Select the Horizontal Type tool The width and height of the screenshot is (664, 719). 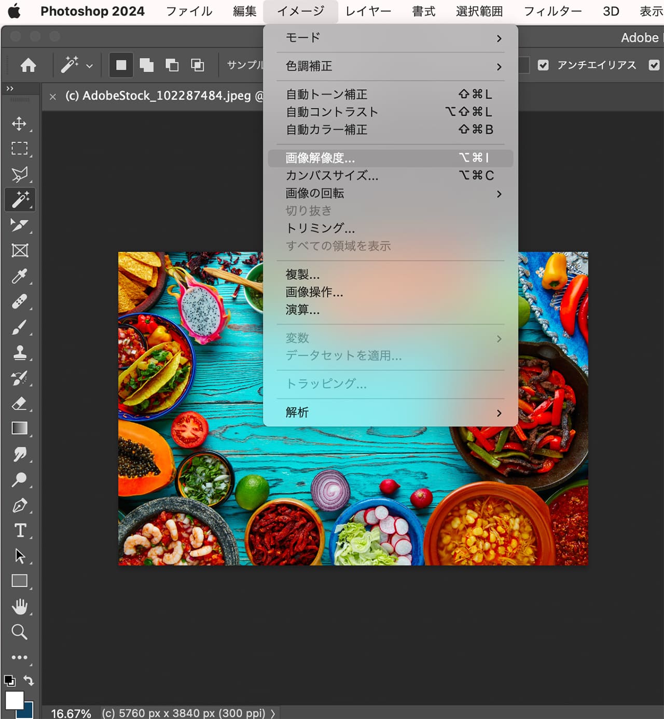point(19,531)
